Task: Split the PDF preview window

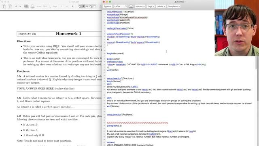Action: (x=32, y=6)
